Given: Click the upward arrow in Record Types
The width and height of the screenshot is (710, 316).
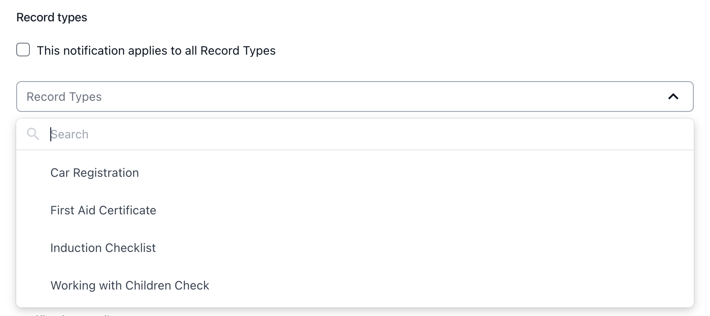Looking at the screenshot, I should tap(673, 97).
